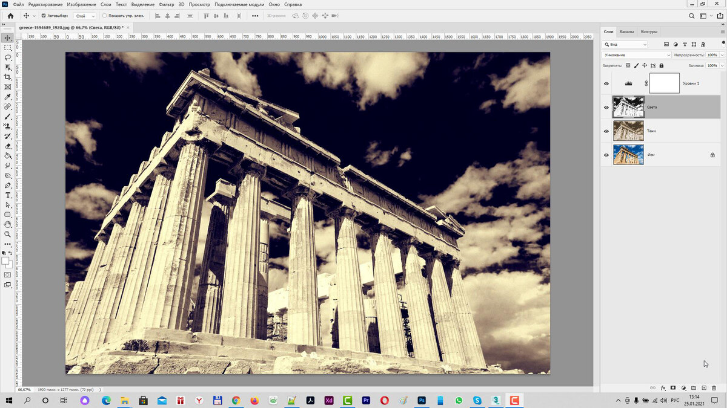Image resolution: width=727 pixels, height=408 pixels.
Task: Select the Eraser tool
Action: [x=8, y=146]
